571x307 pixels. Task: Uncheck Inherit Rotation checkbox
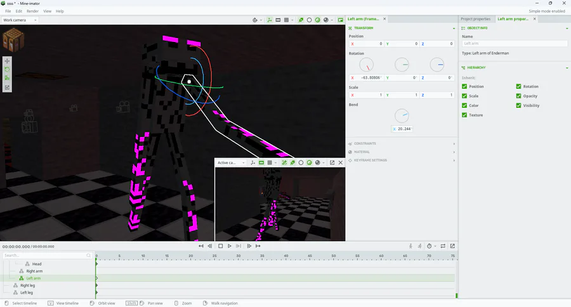pyautogui.click(x=518, y=86)
